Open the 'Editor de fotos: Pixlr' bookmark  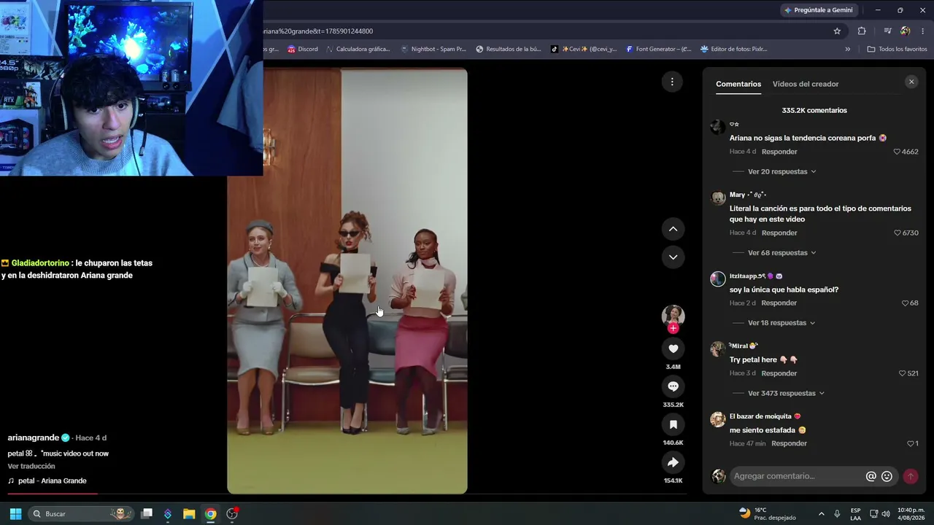tap(734, 49)
